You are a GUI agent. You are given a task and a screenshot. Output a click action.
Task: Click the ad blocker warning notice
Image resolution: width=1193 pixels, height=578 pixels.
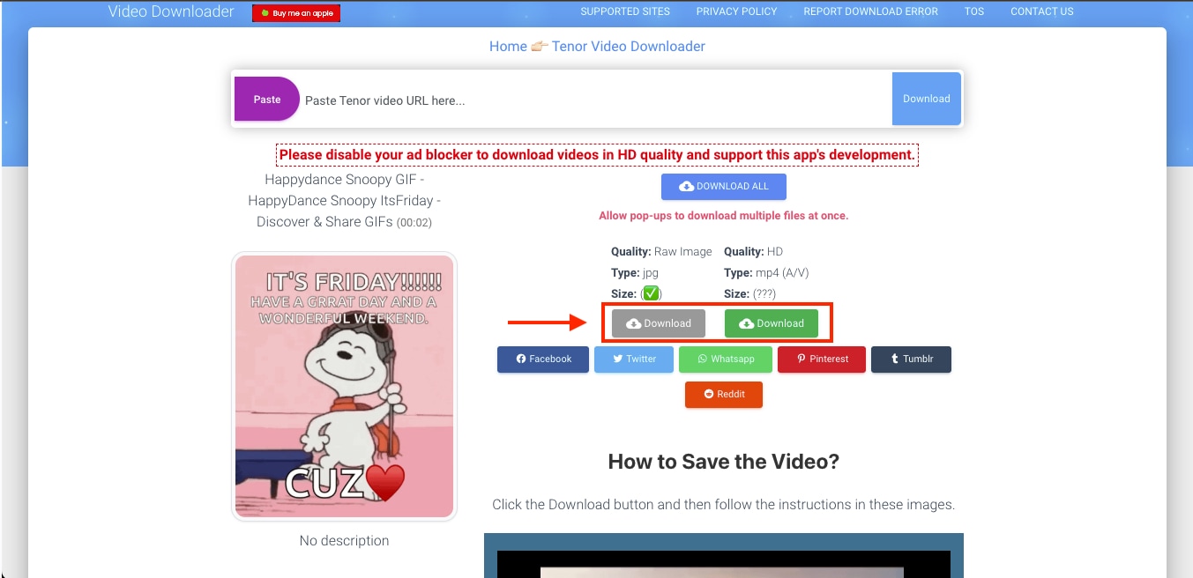pos(597,155)
